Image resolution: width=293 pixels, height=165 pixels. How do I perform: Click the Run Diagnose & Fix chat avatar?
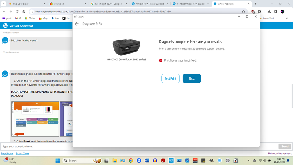click(x=5, y=74)
